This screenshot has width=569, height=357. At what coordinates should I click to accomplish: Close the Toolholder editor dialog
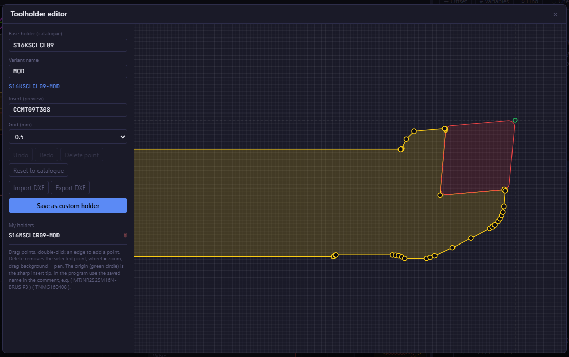[x=555, y=14]
